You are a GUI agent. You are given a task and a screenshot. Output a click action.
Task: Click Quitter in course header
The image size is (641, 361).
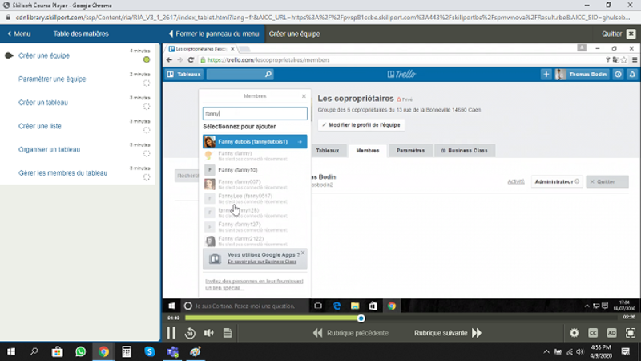[611, 34]
